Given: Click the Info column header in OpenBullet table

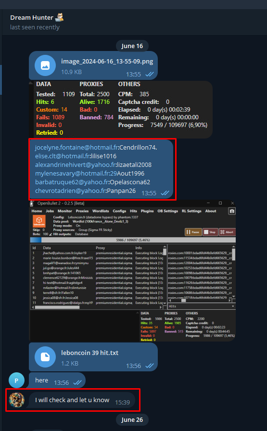Looking at the screenshot, I should (139, 248).
